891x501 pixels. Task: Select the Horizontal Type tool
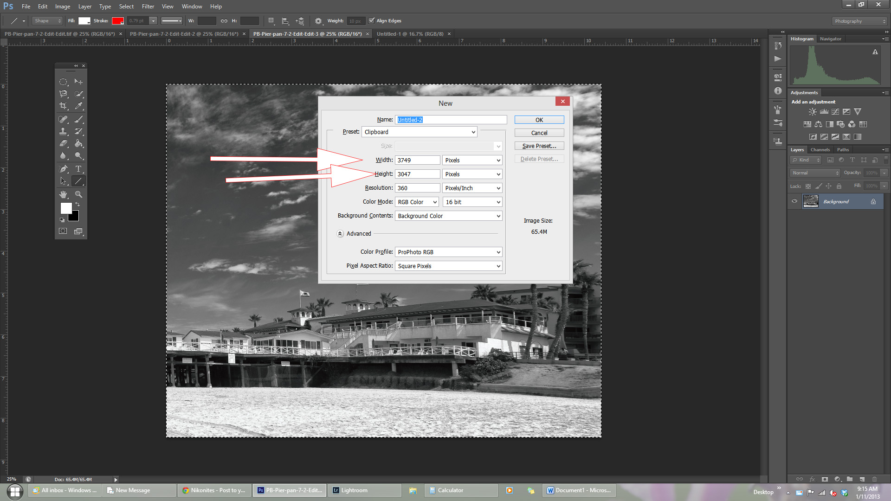[x=78, y=169]
